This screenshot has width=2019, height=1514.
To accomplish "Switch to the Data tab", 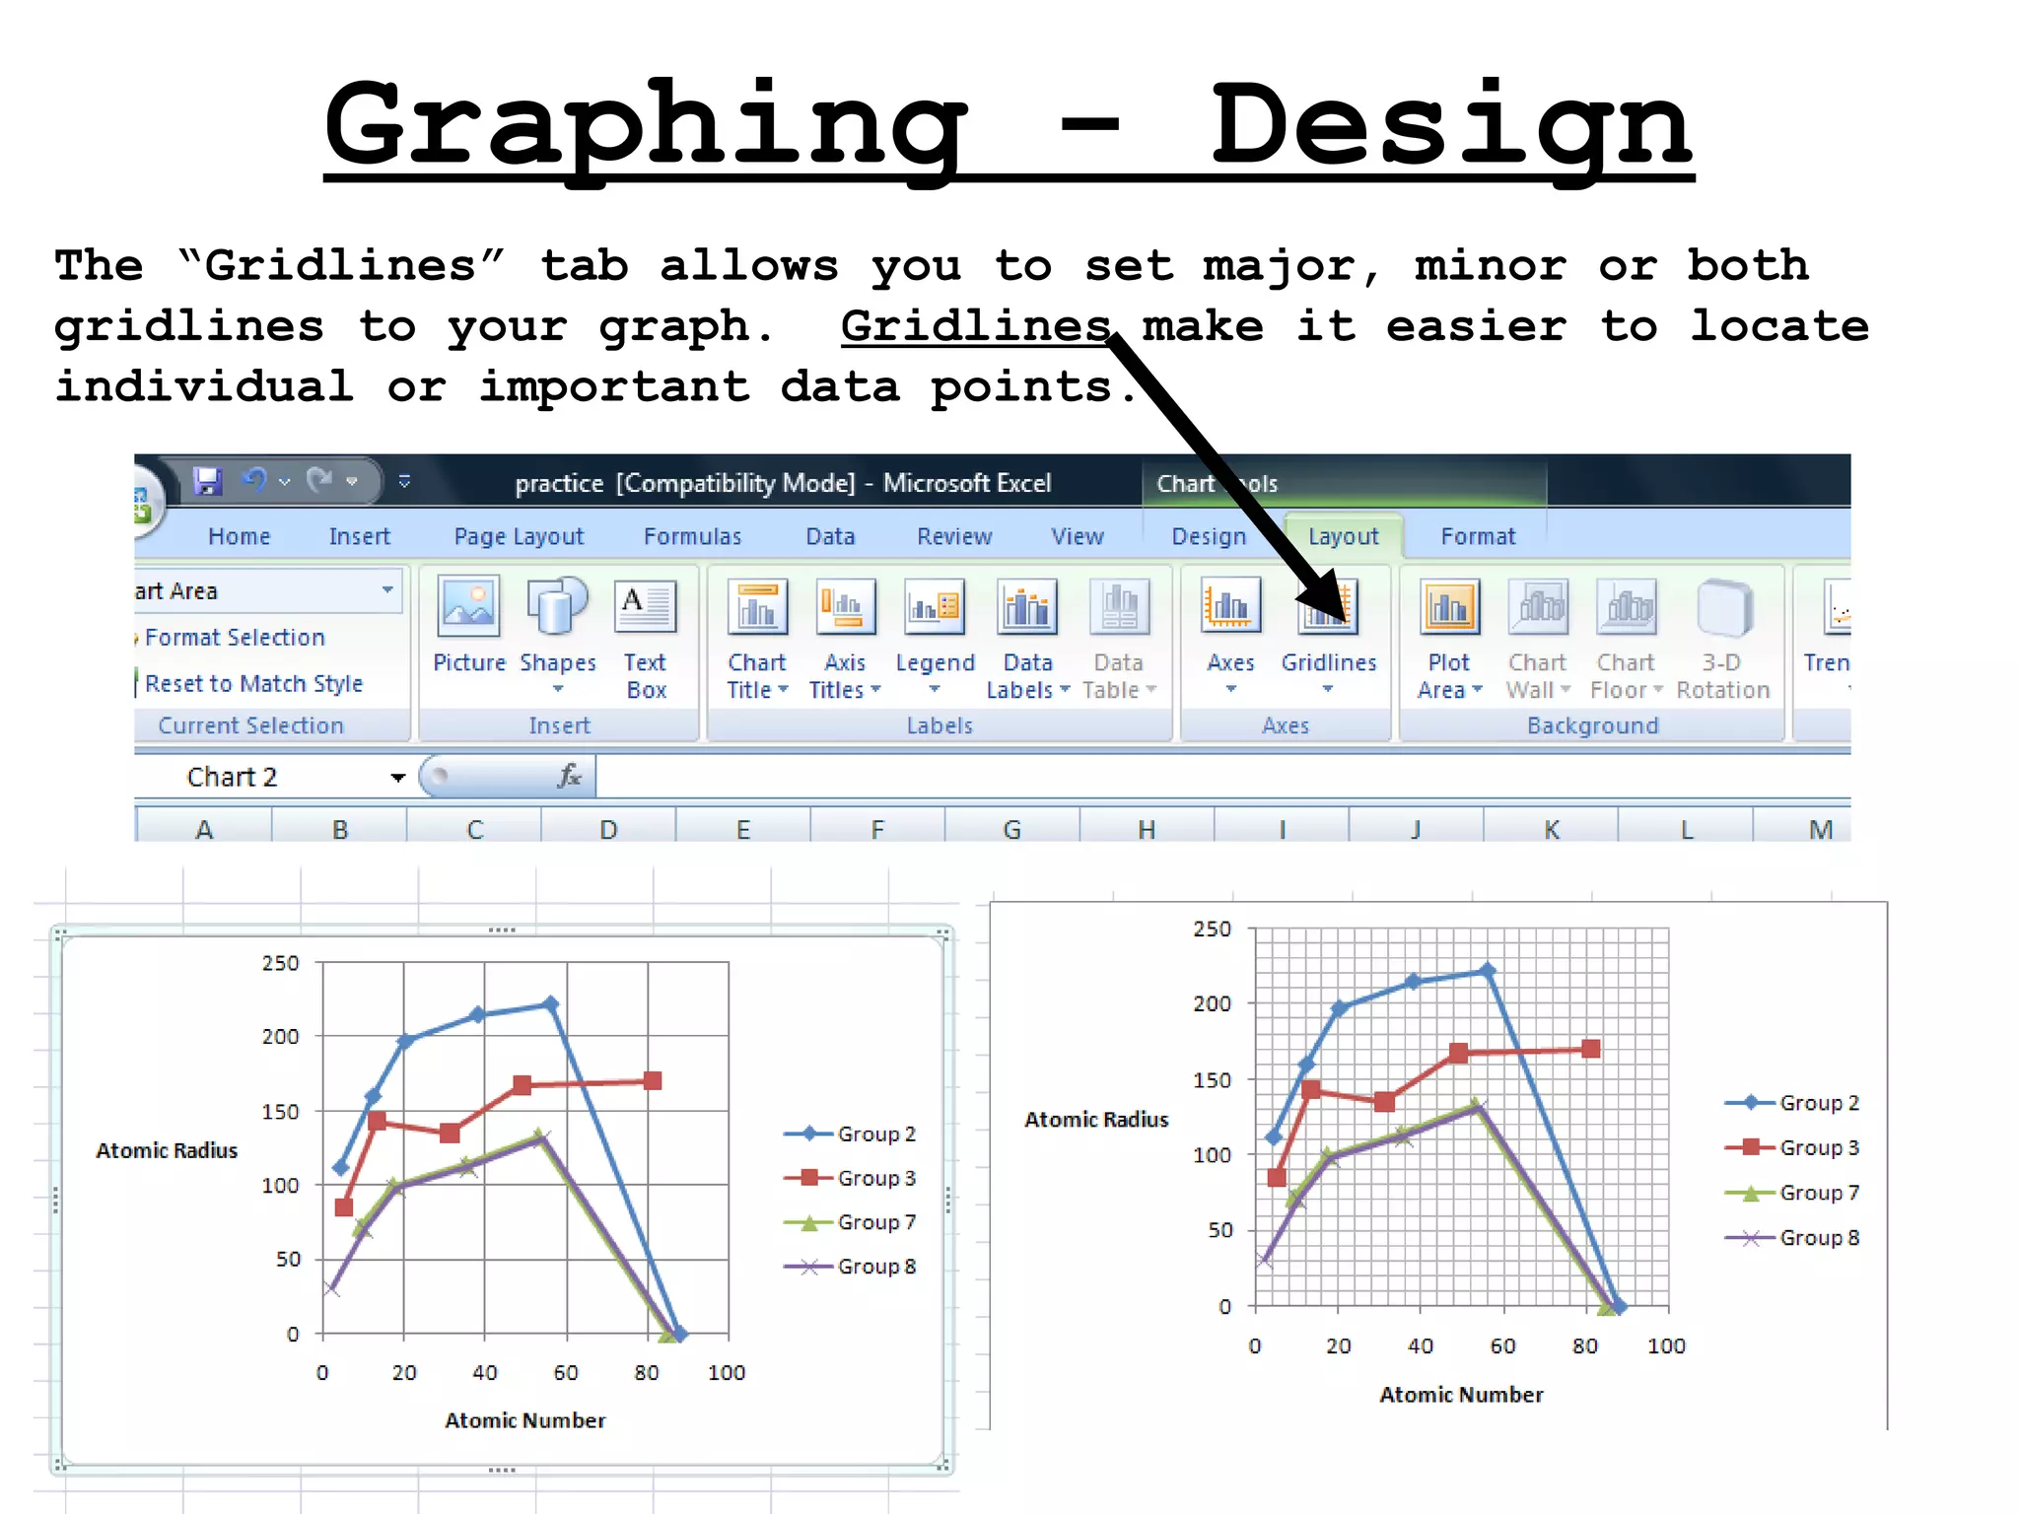I will pos(830,536).
